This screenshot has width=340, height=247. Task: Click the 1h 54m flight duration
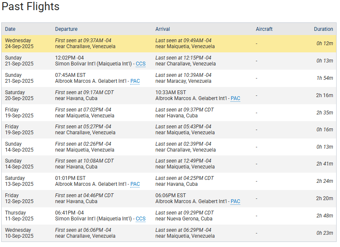click(324, 78)
